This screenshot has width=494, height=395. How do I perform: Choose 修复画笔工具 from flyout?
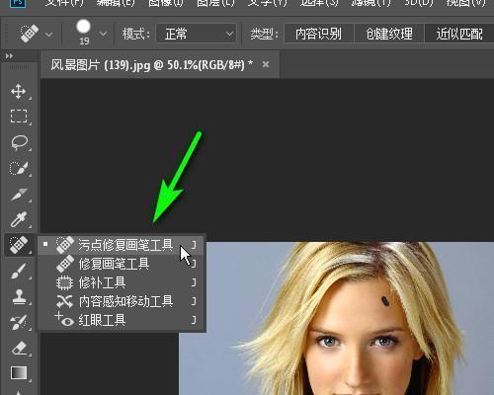(x=123, y=264)
